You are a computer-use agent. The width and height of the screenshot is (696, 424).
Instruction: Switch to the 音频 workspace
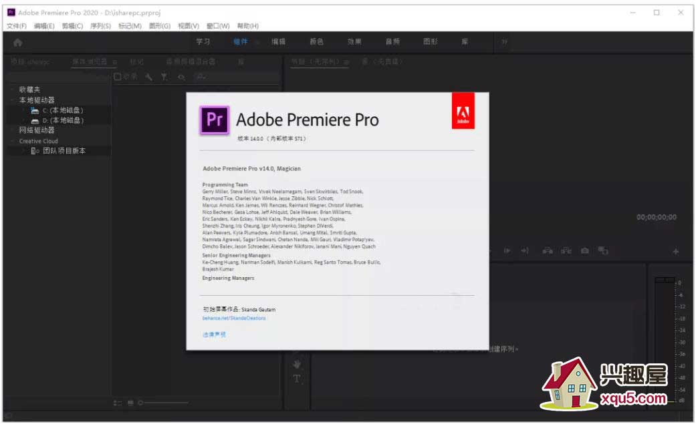(392, 41)
